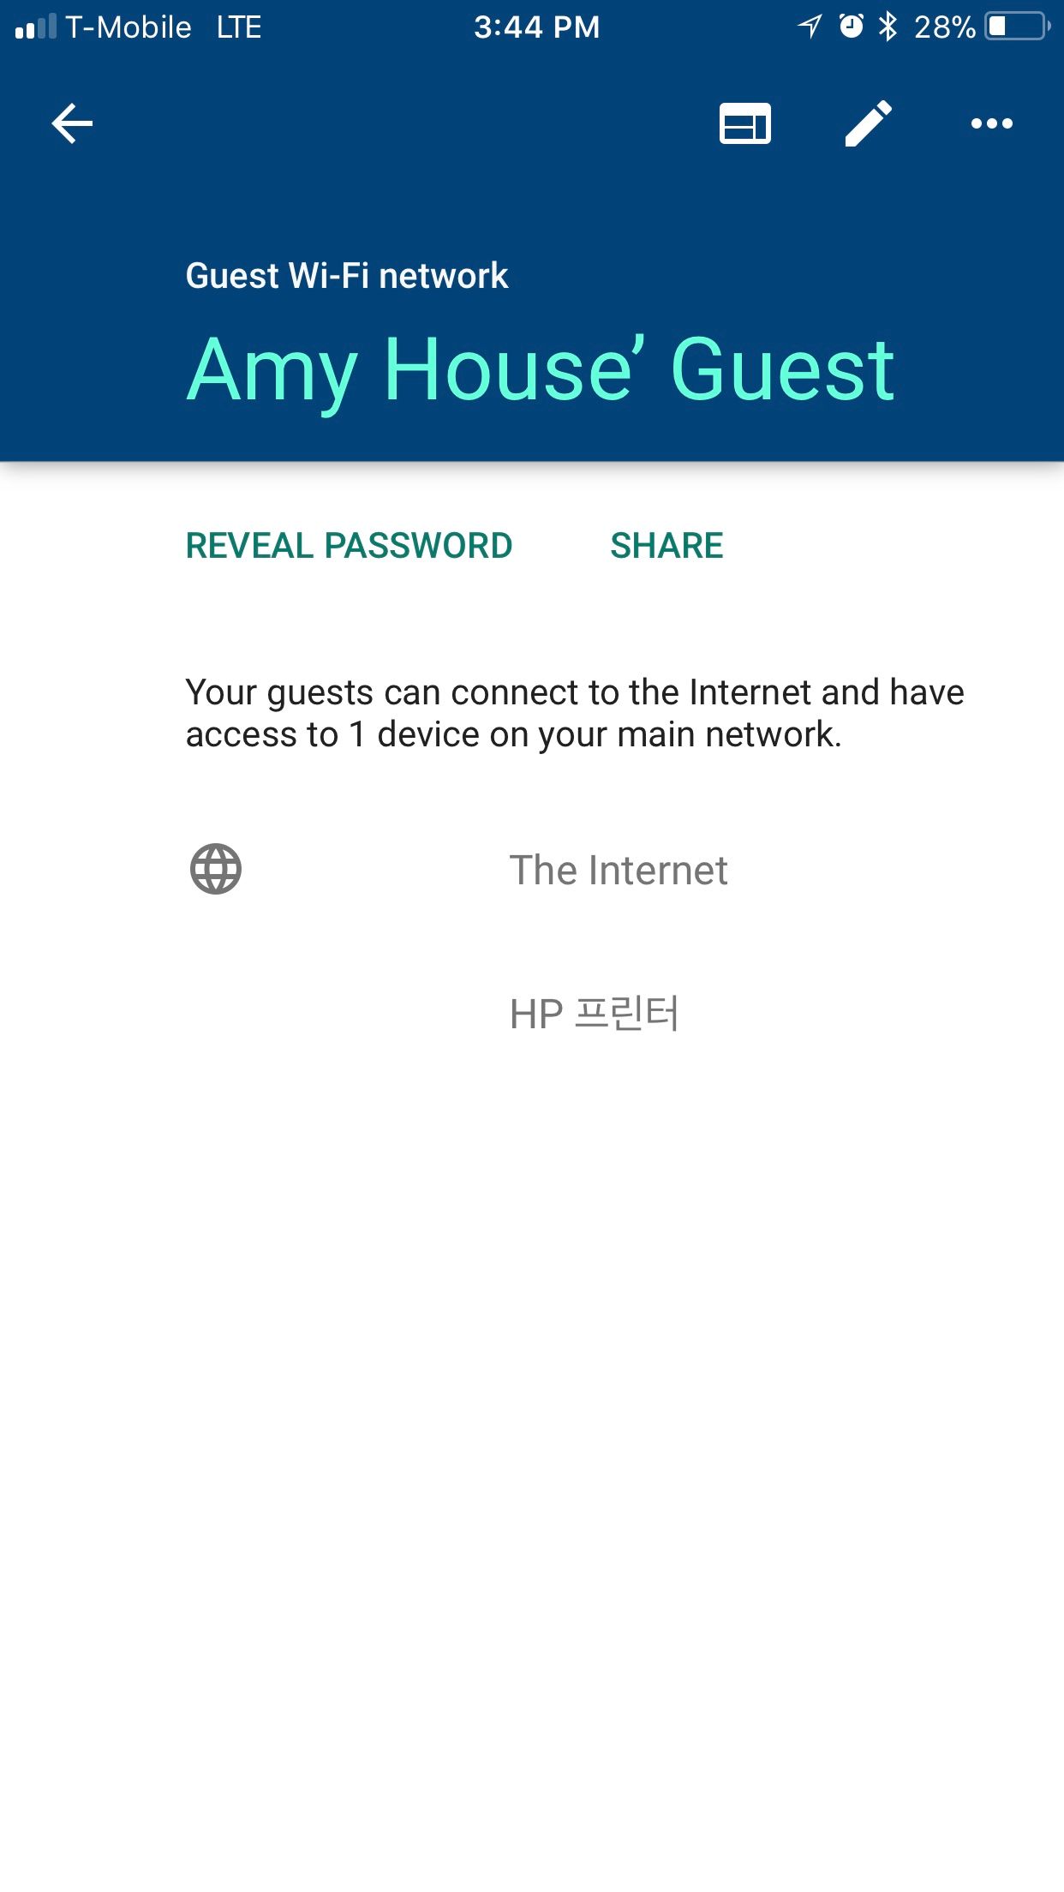Tap the Amy House' Guest network name
The image size is (1064, 1892).
point(541,370)
